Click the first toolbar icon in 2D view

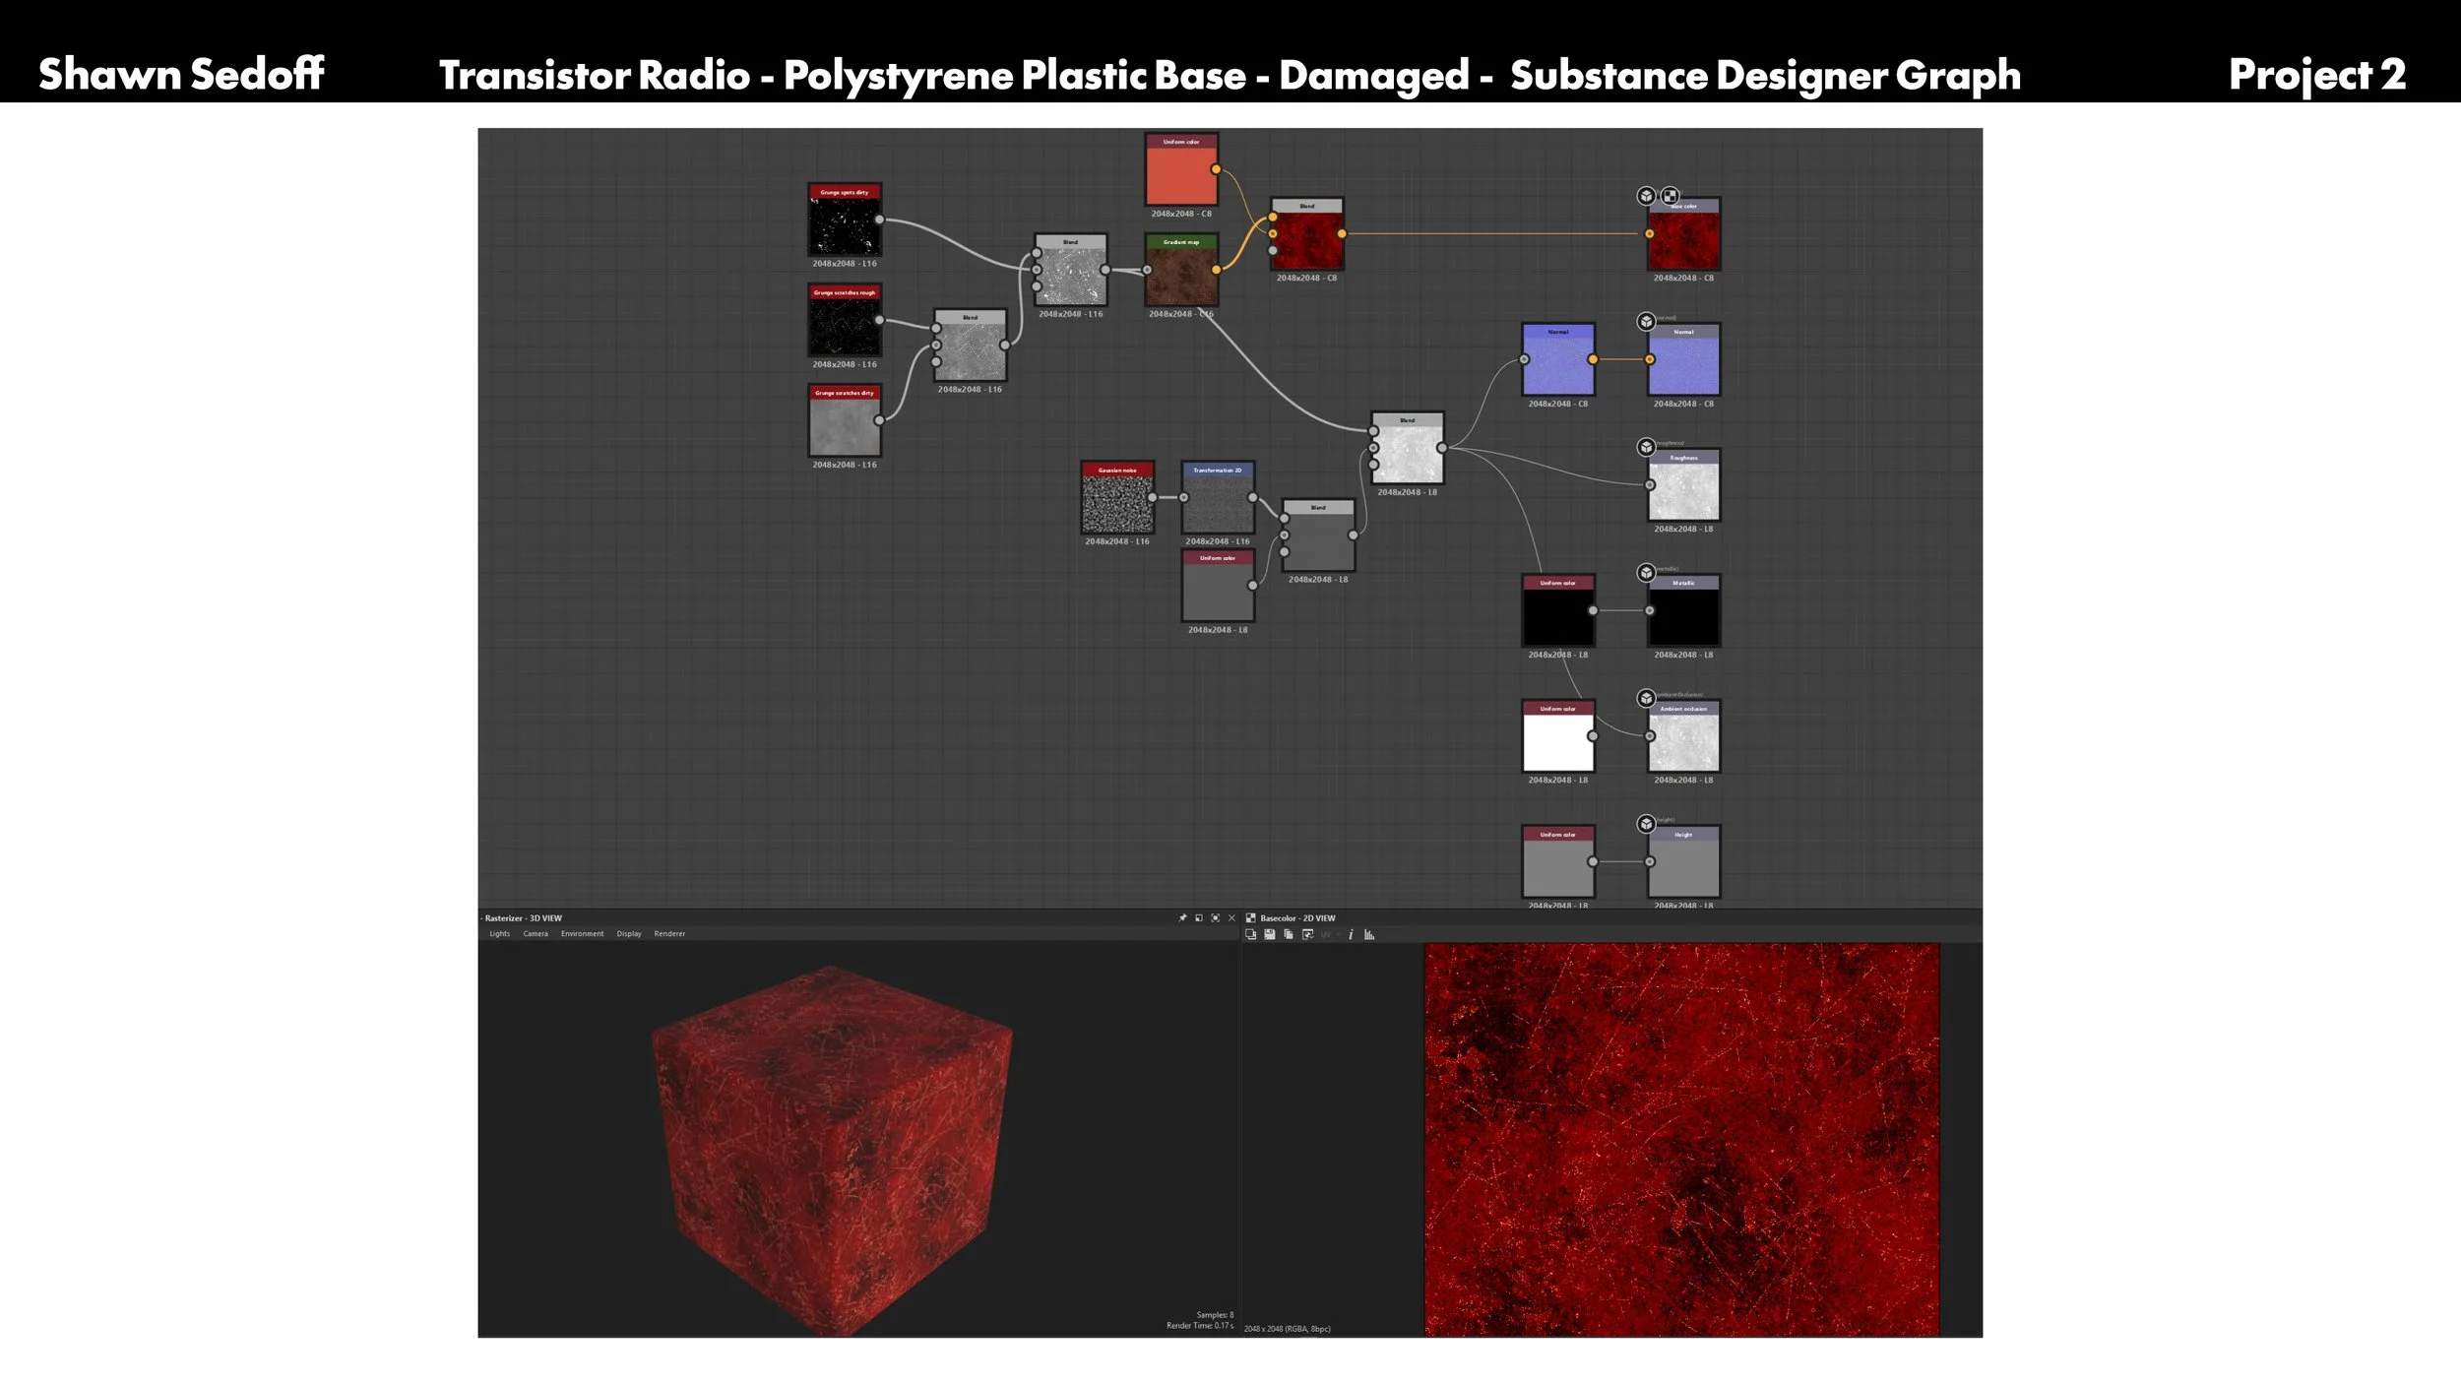(1251, 934)
